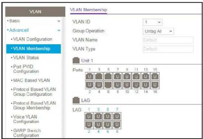Toggle LAG 6 membership box
203x139 pixels.
(x=108, y=125)
